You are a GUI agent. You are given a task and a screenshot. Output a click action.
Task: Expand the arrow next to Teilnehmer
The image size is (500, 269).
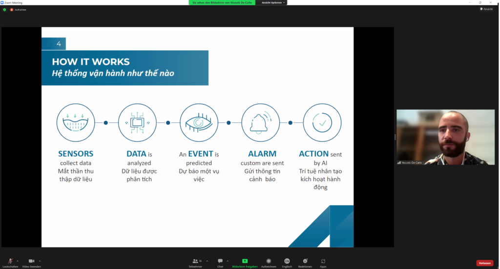[x=207, y=261]
